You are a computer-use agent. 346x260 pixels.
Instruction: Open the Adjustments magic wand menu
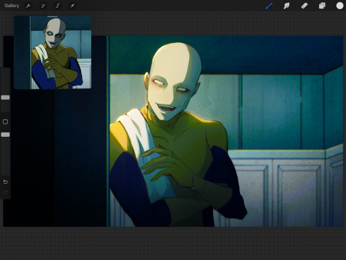pyautogui.click(x=43, y=6)
